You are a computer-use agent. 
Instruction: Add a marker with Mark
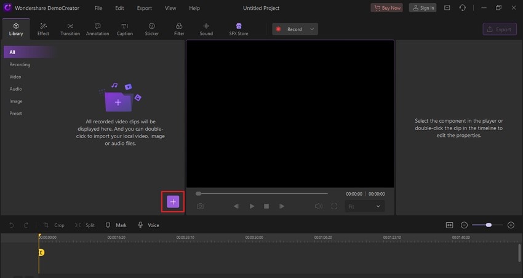[116, 225]
